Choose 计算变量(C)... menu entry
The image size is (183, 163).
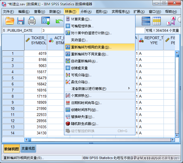pyautogui.click(x=100, y=19)
